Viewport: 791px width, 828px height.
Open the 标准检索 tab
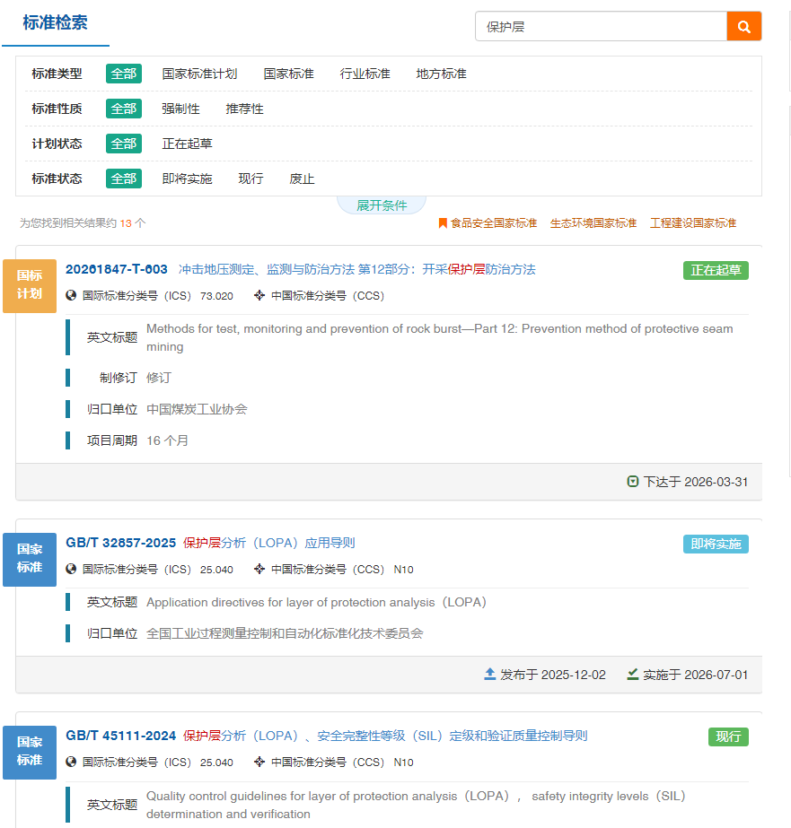tap(56, 23)
